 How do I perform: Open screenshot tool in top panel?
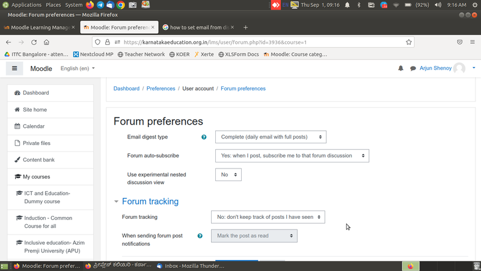tap(132, 5)
